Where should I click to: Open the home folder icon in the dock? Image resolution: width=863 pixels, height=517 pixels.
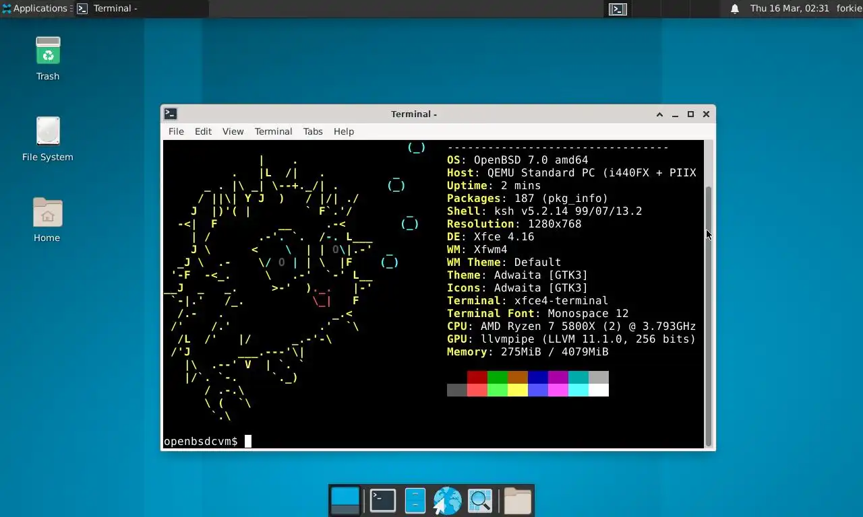click(518, 501)
